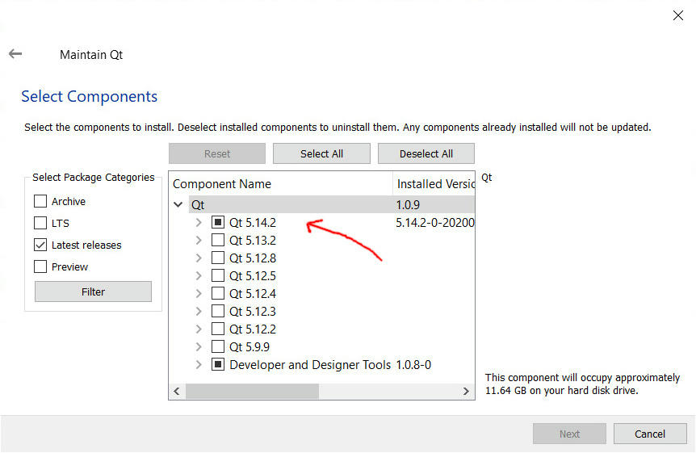Screen dimensions: 696x453
Task: Collapse the Qt root tree node
Action: tap(178, 205)
